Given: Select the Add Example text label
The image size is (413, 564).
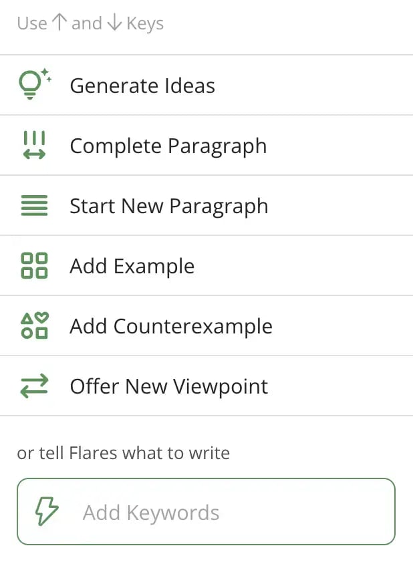Looking at the screenshot, I should pyautogui.click(x=132, y=266).
